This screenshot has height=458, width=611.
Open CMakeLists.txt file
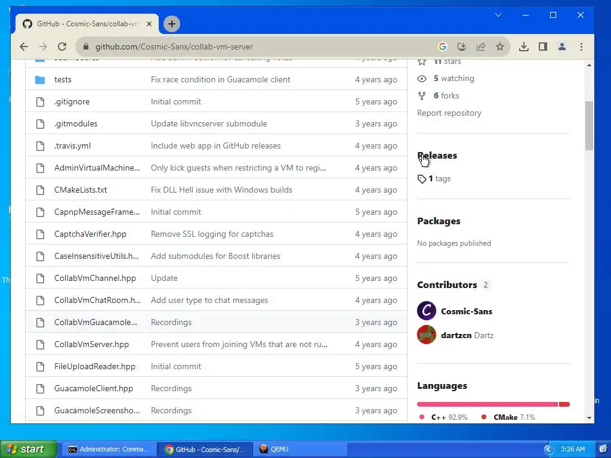pos(81,190)
